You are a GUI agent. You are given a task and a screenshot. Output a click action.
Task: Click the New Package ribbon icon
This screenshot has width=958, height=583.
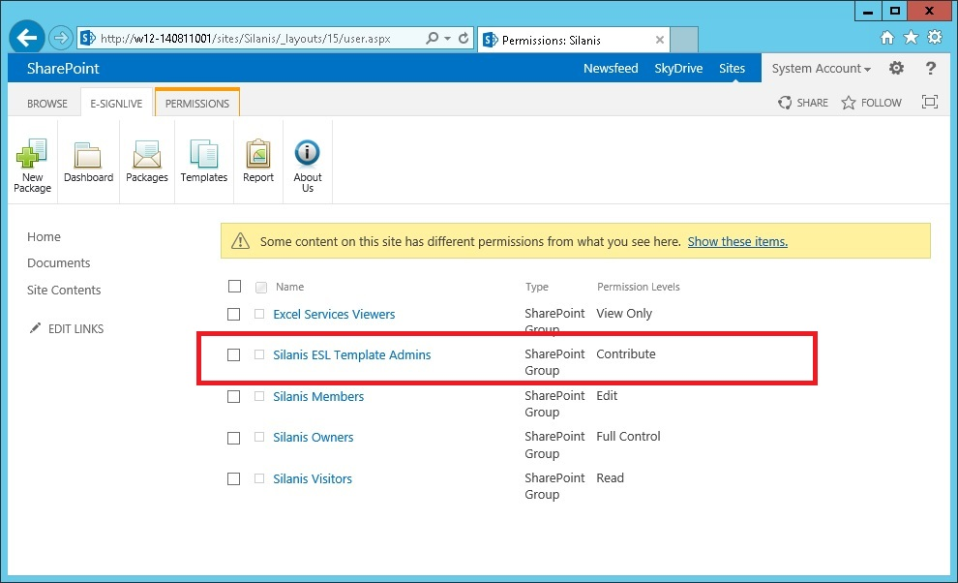click(32, 155)
